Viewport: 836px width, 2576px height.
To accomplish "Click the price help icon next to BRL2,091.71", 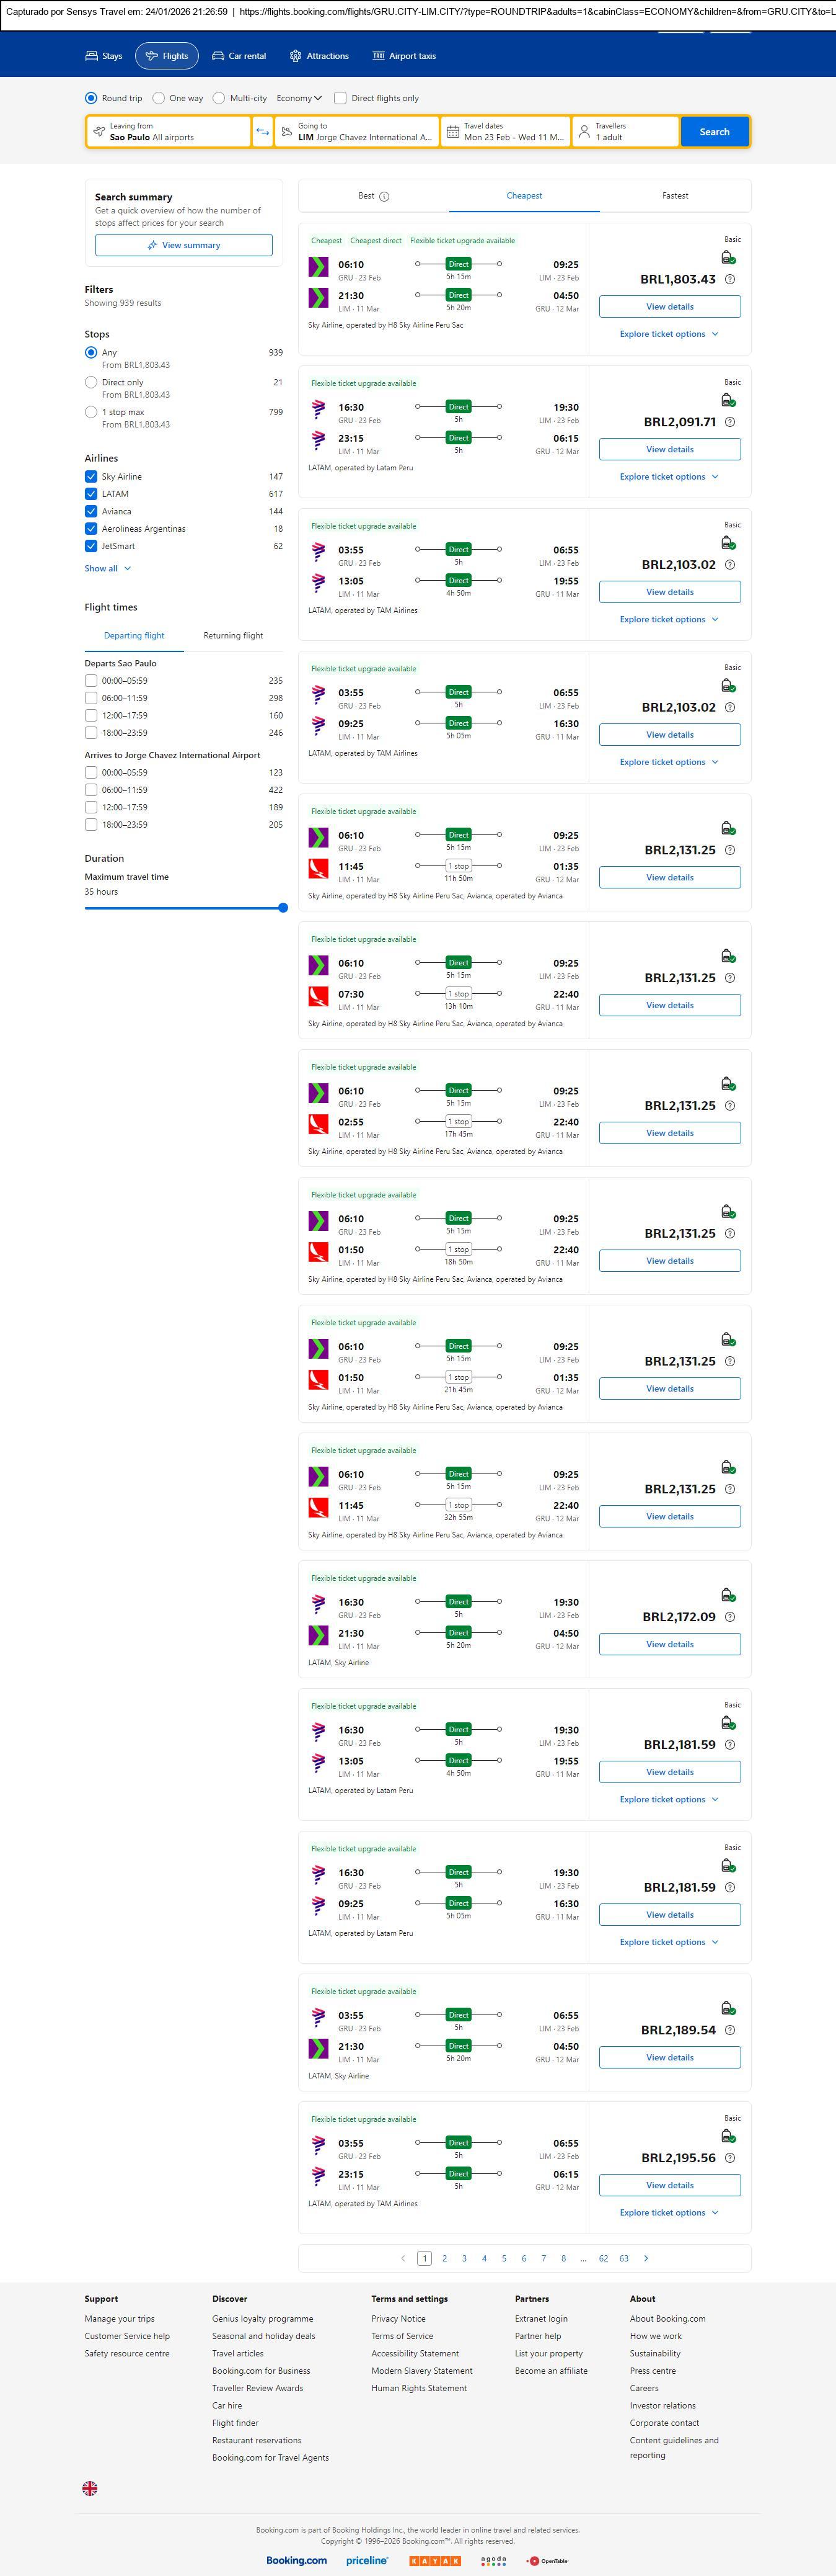I will [x=730, y=422].
